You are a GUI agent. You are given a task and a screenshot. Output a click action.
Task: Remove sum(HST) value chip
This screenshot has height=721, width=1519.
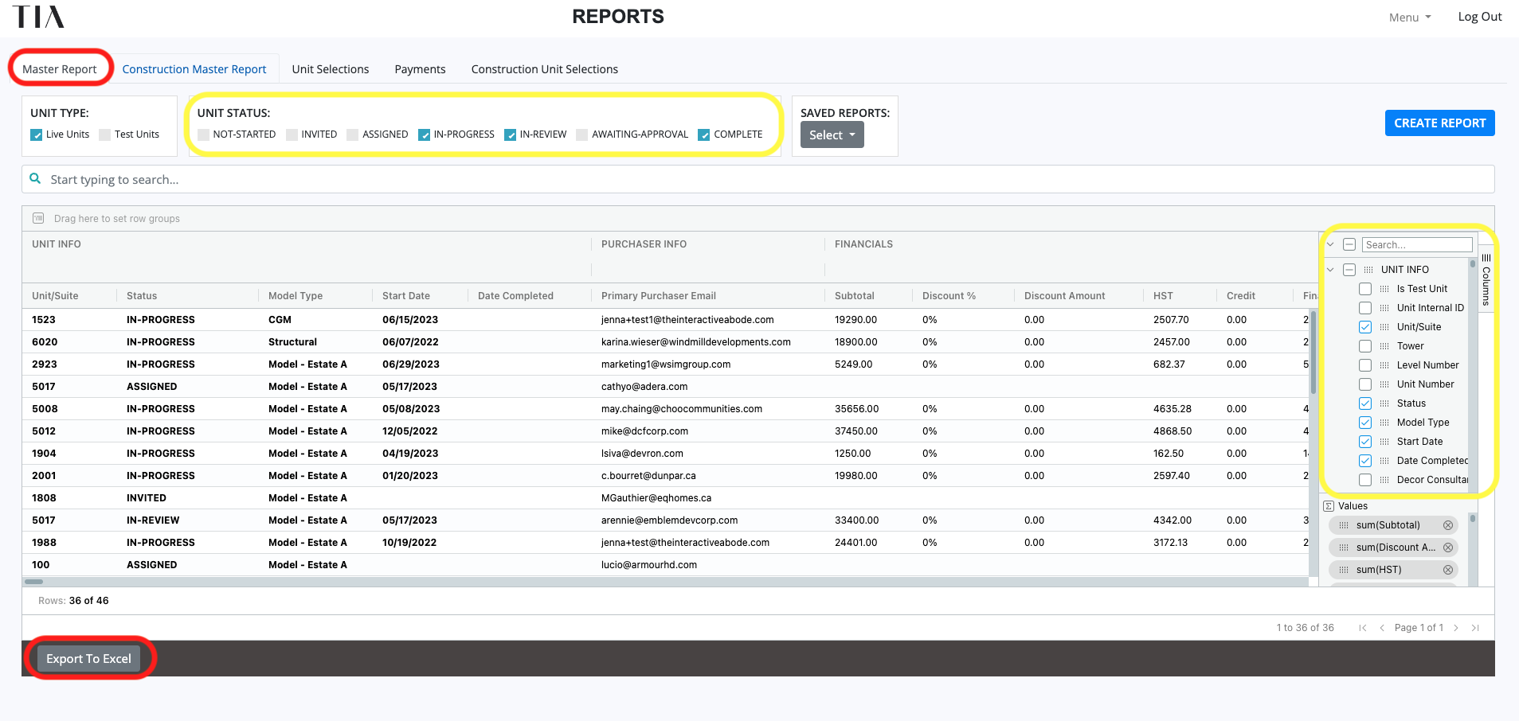pyautogui.click(x=1448, y=570)
